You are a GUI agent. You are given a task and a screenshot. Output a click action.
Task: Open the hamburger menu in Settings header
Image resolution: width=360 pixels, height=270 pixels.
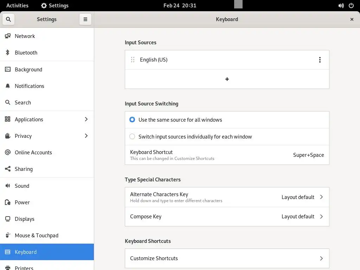point(85,19)
